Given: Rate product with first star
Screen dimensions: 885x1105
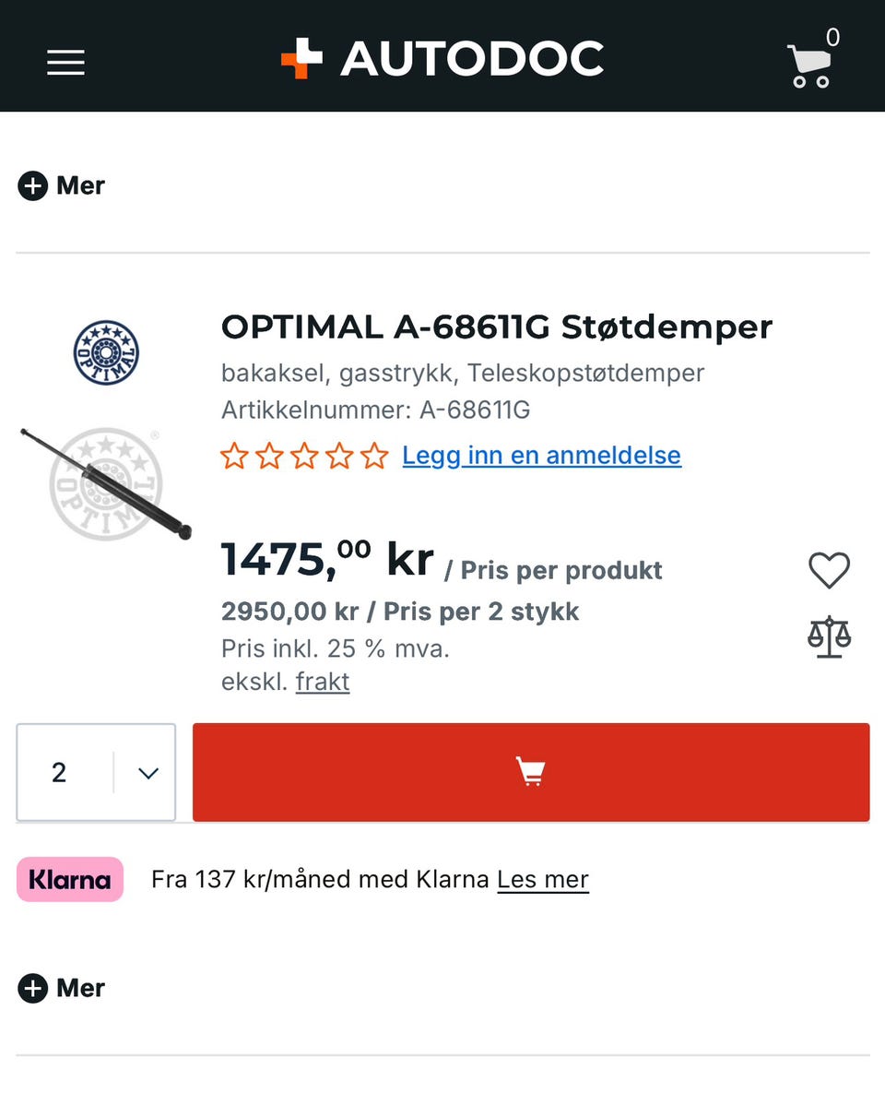Looking at the screenshot, I should [x=235, y=456].
